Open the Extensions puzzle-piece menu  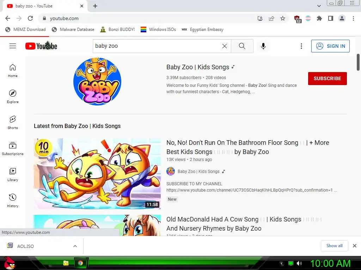point(319,18)
